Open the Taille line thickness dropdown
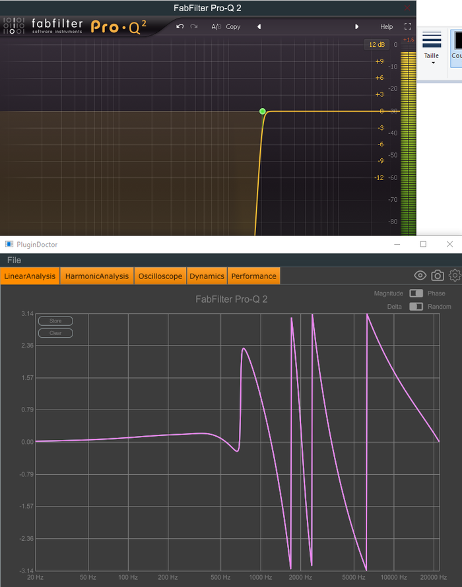462x587 pixels. pyautogui.click(x=432, y=47)
